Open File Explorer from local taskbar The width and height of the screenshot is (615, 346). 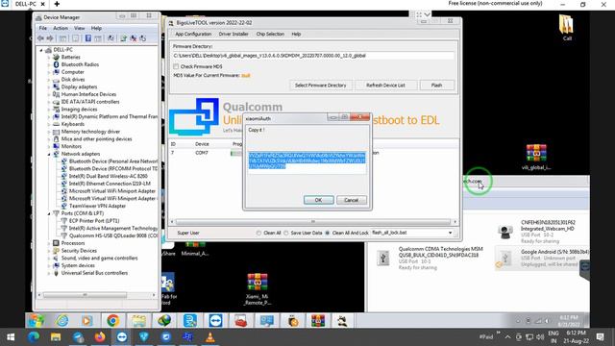[56, 337]
